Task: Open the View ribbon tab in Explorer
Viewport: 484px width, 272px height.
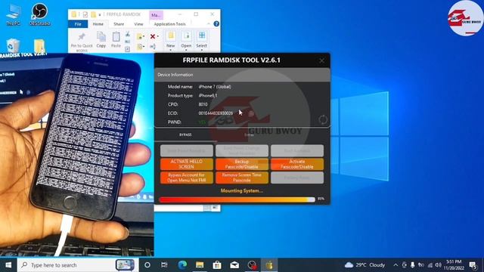Action: click(138, 24)
